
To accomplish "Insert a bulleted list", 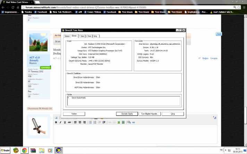I will coord(90,122).
